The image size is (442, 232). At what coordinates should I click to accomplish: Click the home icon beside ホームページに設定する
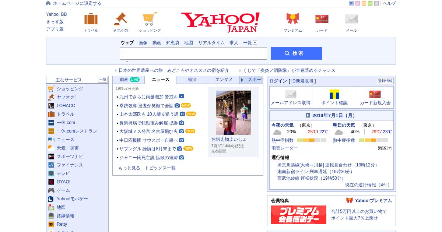click(x=48, y=3)
